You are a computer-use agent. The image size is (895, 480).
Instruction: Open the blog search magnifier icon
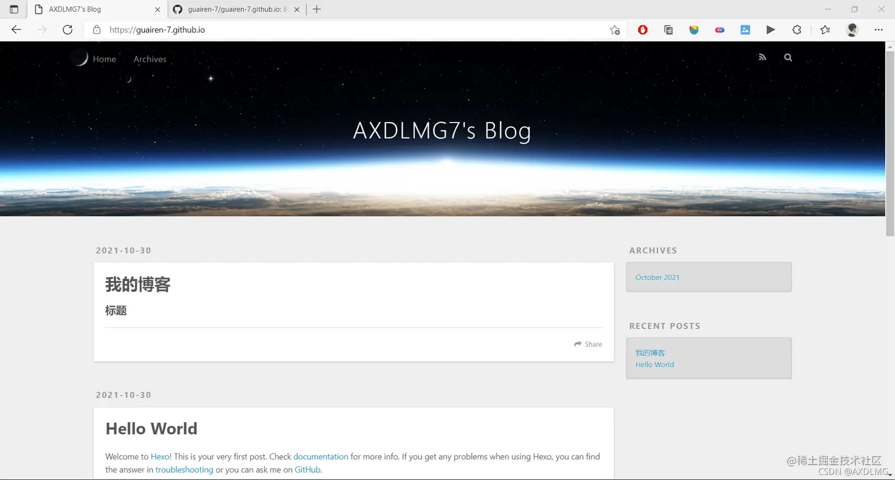click(x=788, y=57)
